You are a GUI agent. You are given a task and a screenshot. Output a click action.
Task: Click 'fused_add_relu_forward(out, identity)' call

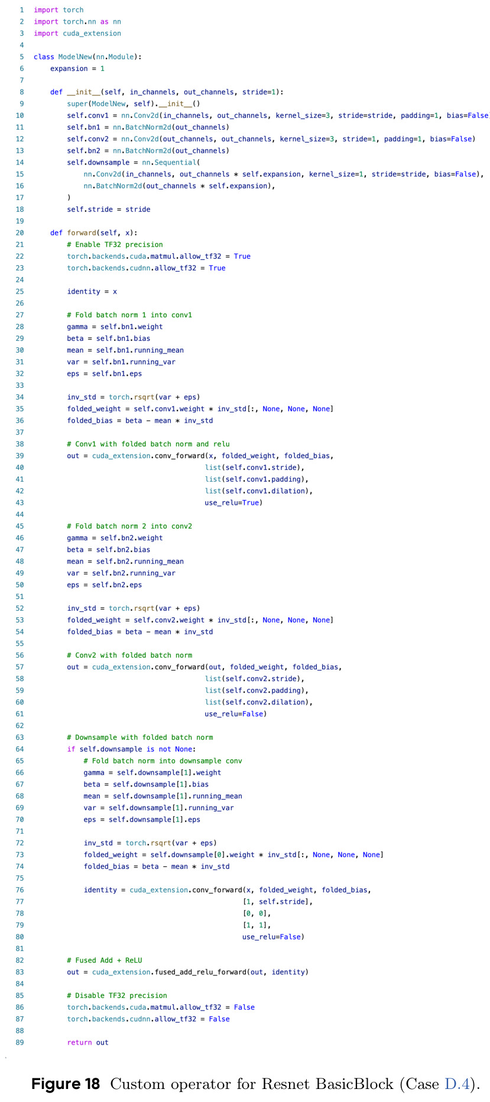231,972
